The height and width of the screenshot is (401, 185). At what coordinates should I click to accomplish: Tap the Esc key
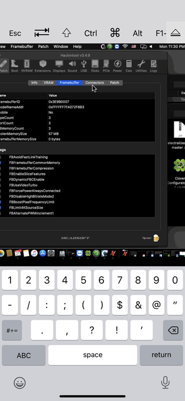point(15,33)
